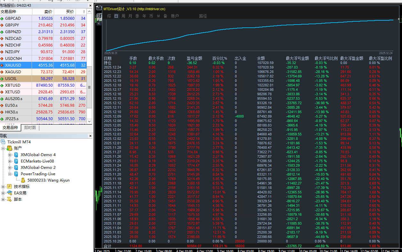Image resolution: width=402 pixels, height=252 pixels.
Task: Expand the XMGlobal-Demo 2 node
Action: [10, 167]
